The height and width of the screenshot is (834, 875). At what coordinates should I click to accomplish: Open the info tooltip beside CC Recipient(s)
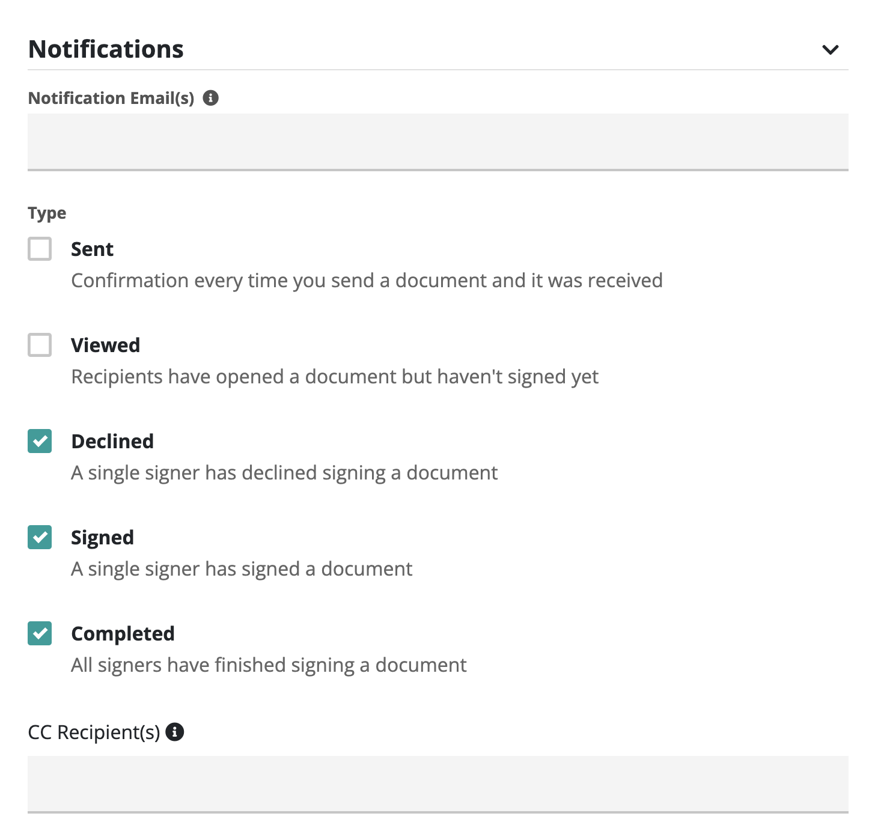[x=175, y=732]
